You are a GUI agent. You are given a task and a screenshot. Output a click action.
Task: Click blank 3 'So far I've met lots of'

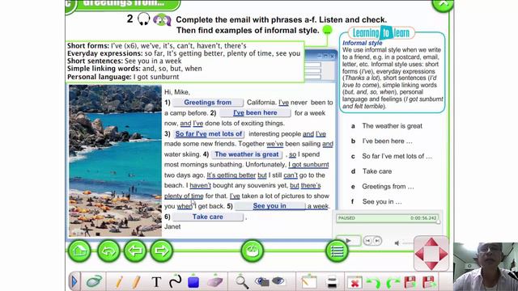[x=209, y=133]
